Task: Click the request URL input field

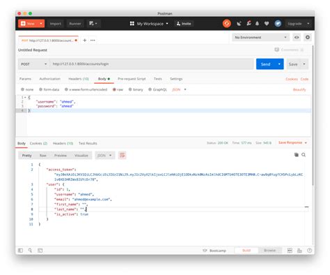Action: [152, 64]
